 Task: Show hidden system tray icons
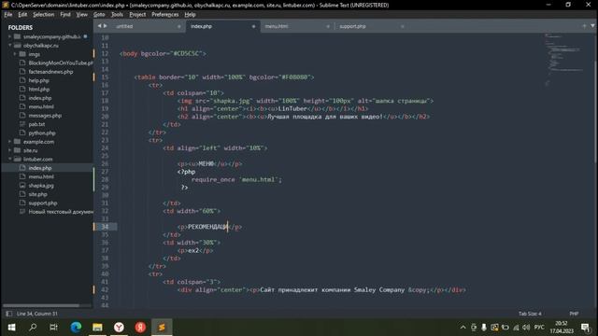463,328
